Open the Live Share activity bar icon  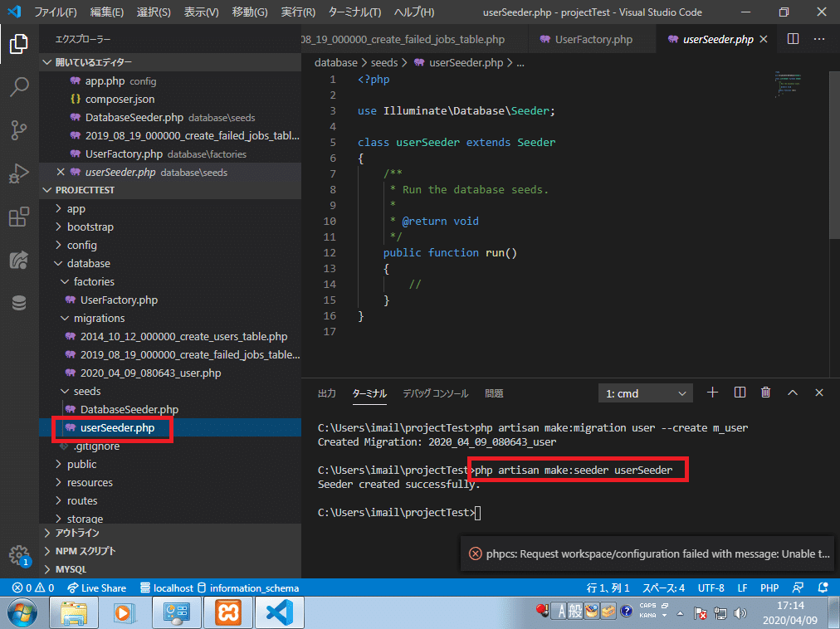tap(19, 261)
